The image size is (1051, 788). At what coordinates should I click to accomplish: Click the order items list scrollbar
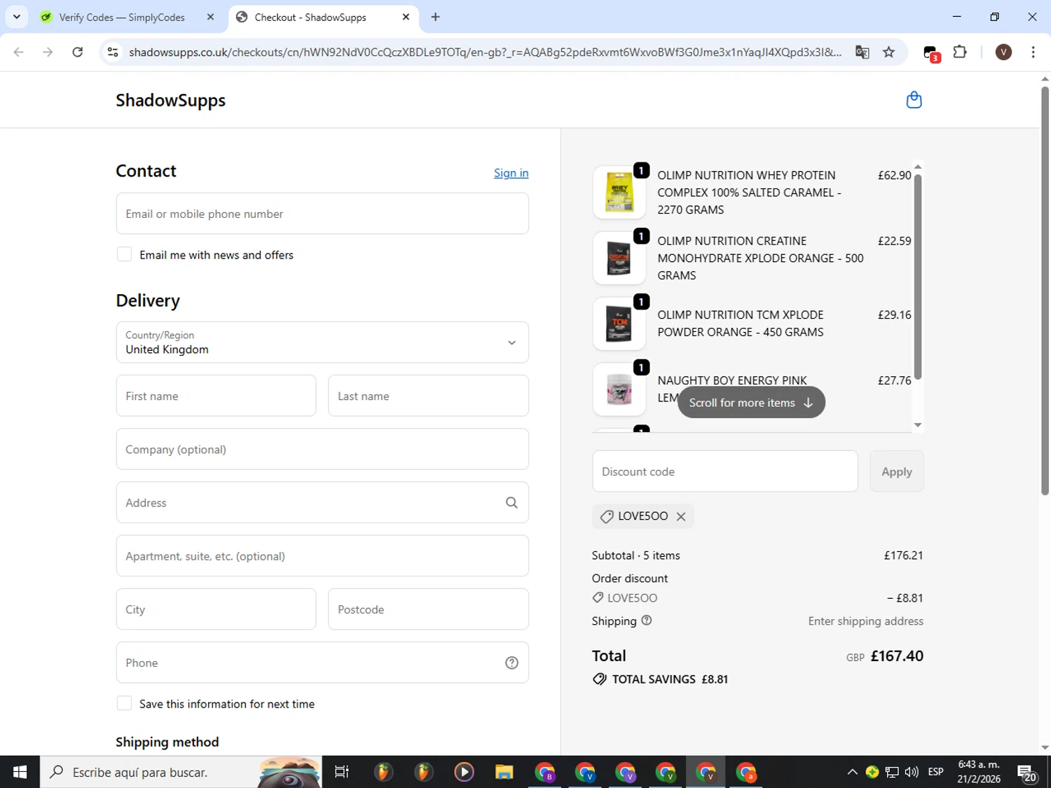[918, 277]
